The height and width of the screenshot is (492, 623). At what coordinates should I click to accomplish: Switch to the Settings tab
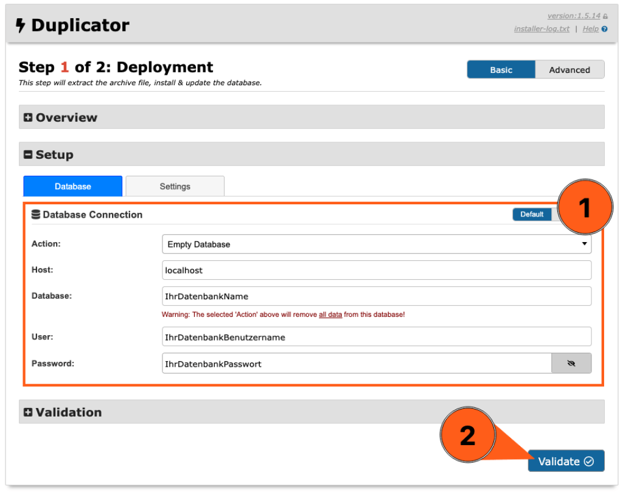175,186
